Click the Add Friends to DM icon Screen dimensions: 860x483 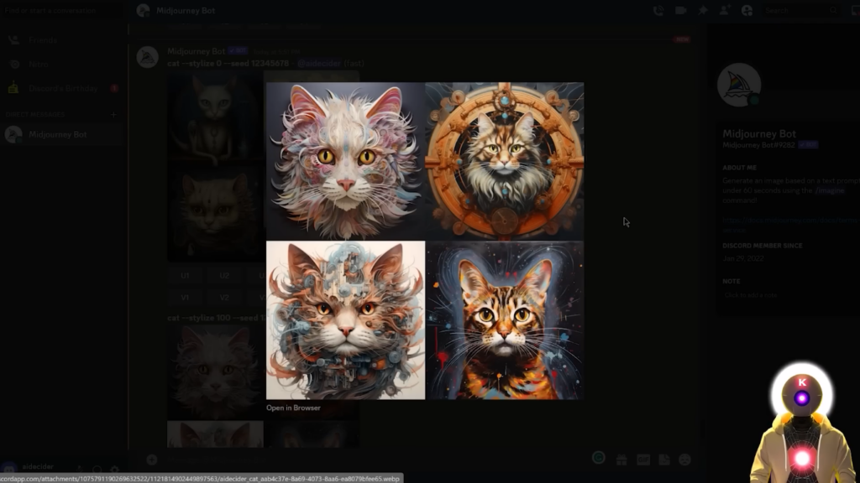724,10
